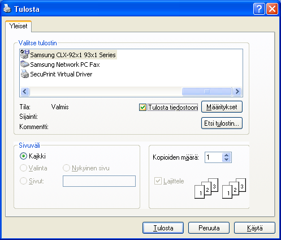This screenshot has width=281, height=240.
Task: Click the Kopioiden määrä number field
Action: click(214, 157)
